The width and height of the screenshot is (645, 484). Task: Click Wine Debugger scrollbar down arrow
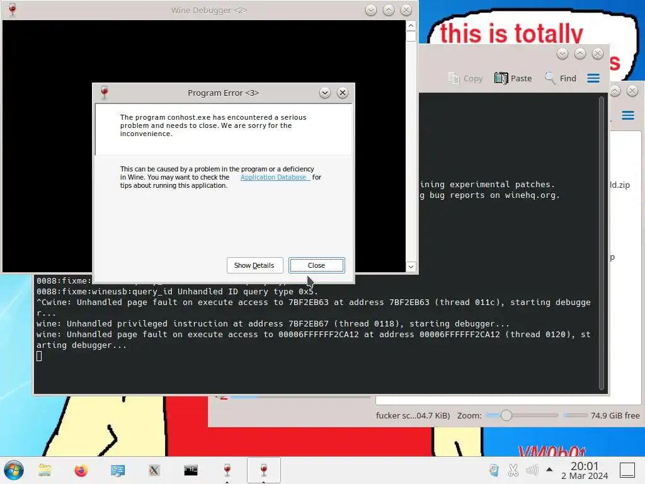point(411,267)
